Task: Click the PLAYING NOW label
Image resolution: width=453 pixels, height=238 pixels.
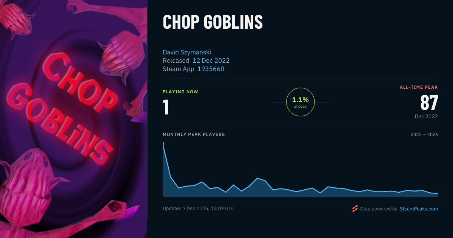Action: click(x=180, y=92)
